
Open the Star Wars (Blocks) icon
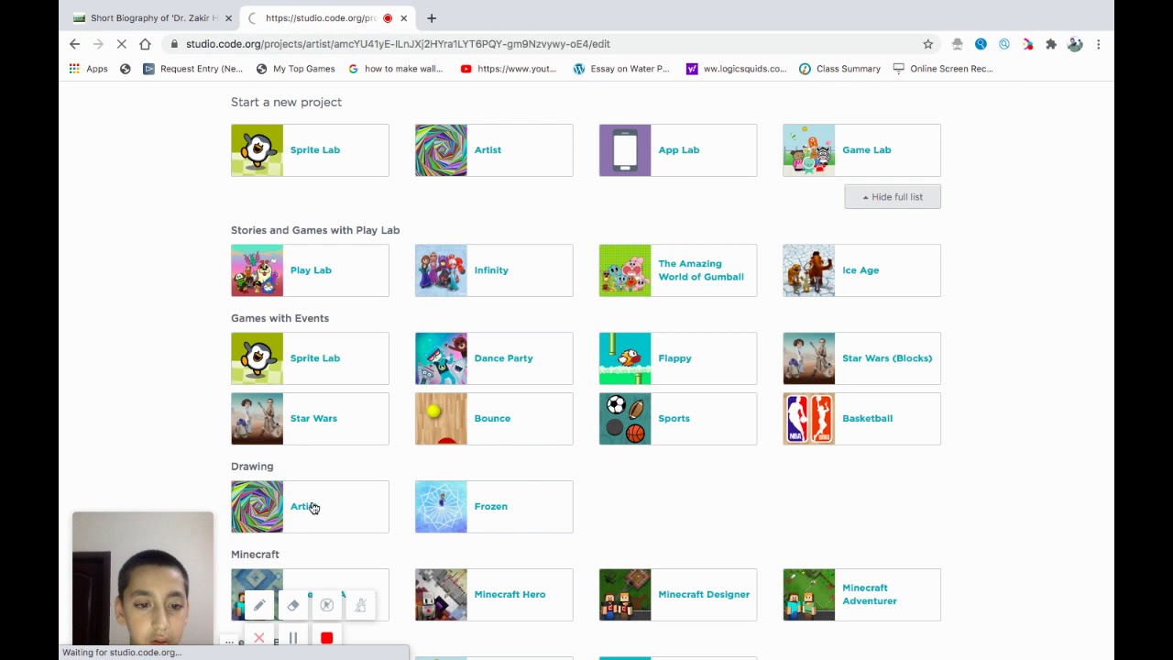809,358
